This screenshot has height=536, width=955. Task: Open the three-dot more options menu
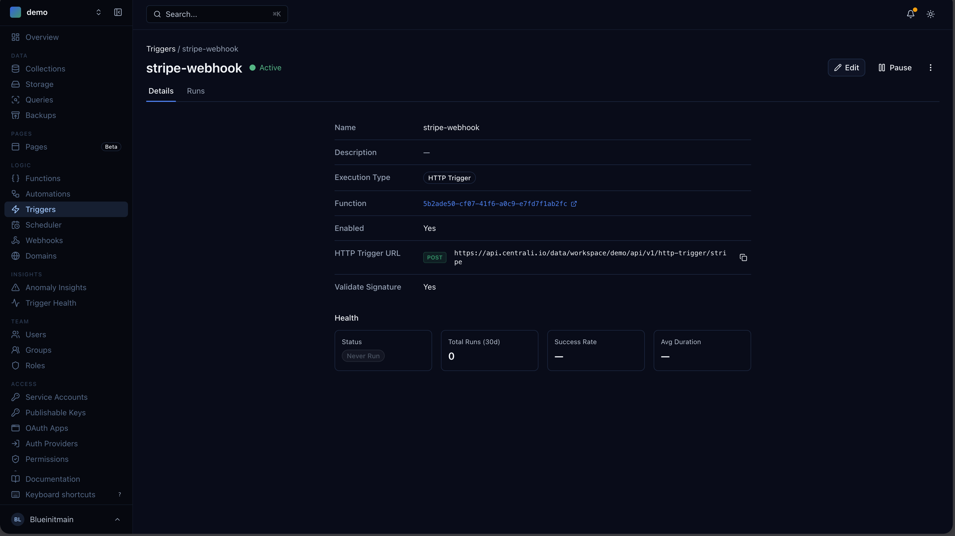930,68
